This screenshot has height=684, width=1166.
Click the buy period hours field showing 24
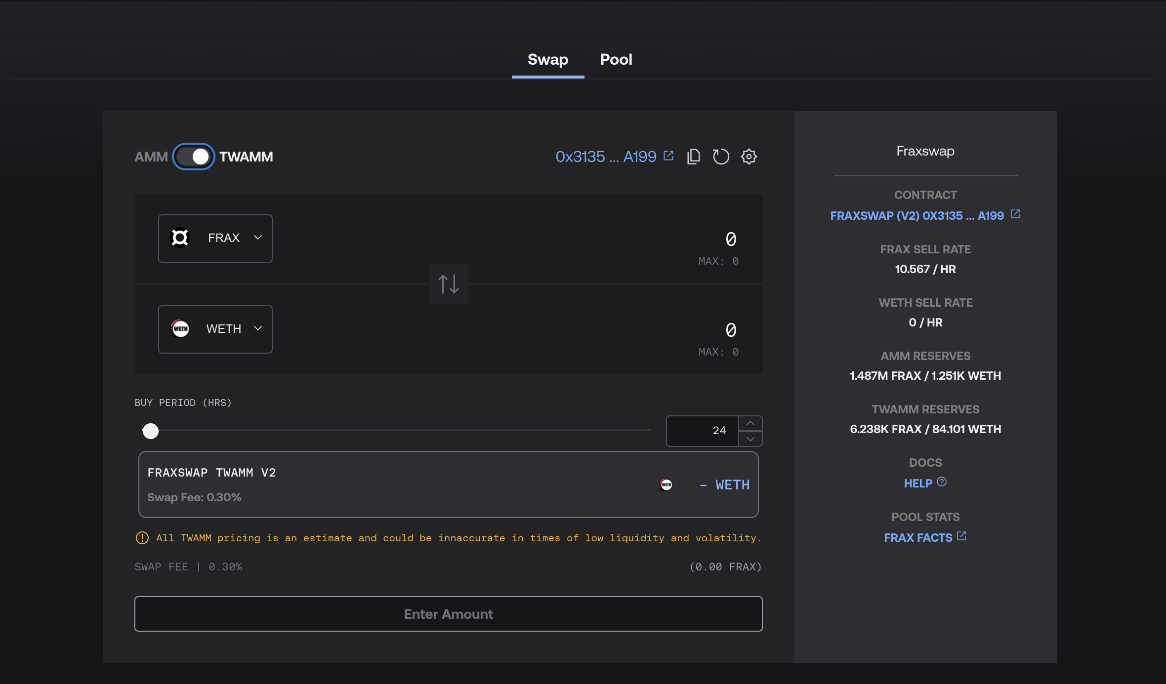702,431
